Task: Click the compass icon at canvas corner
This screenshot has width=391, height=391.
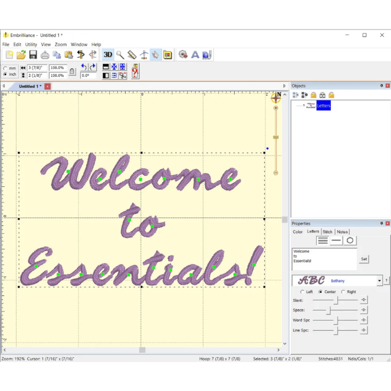Action: (276, 98)
